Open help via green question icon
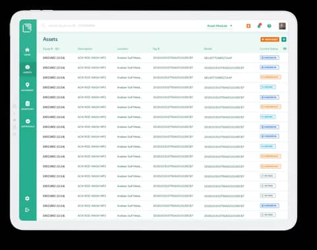This screenshot has height=250, width=317. click(x=269, y=26)
